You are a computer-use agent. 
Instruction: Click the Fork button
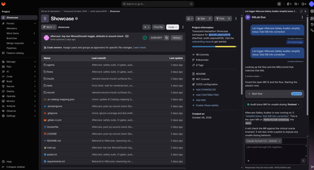point(220,19)
